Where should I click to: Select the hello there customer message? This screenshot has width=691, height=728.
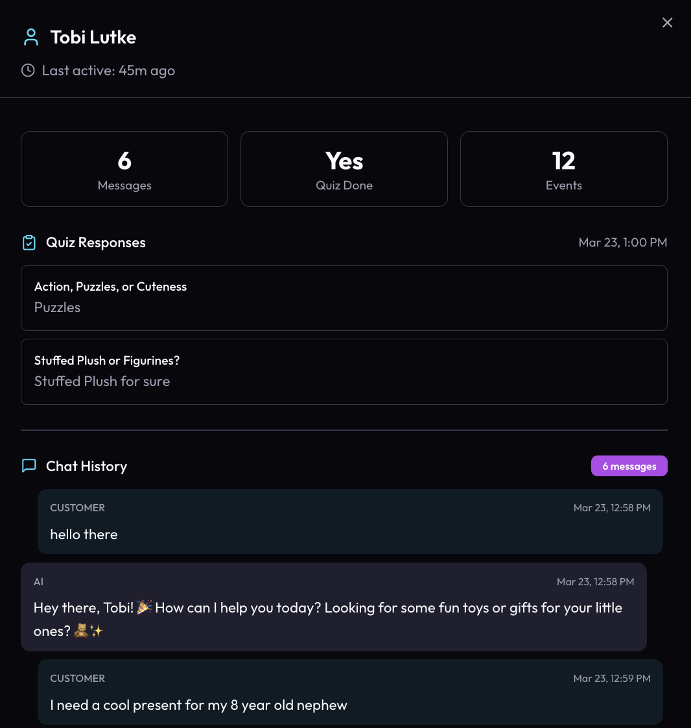pos(350,522)
